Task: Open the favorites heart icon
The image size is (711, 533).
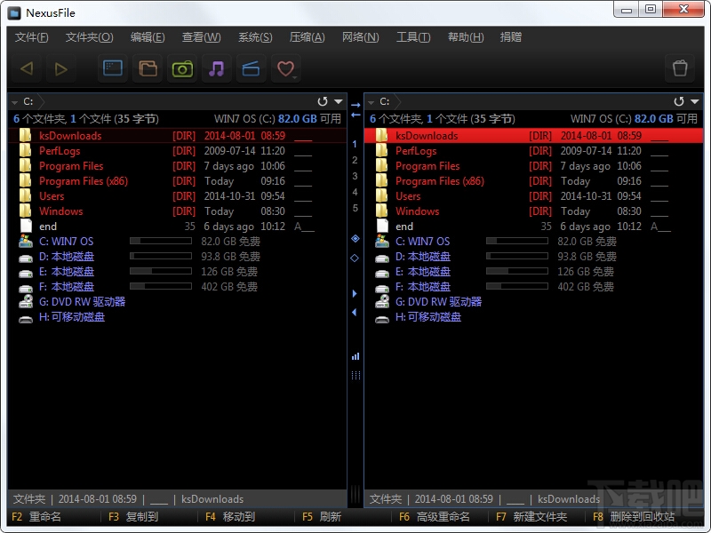Action: click(284, 69)
